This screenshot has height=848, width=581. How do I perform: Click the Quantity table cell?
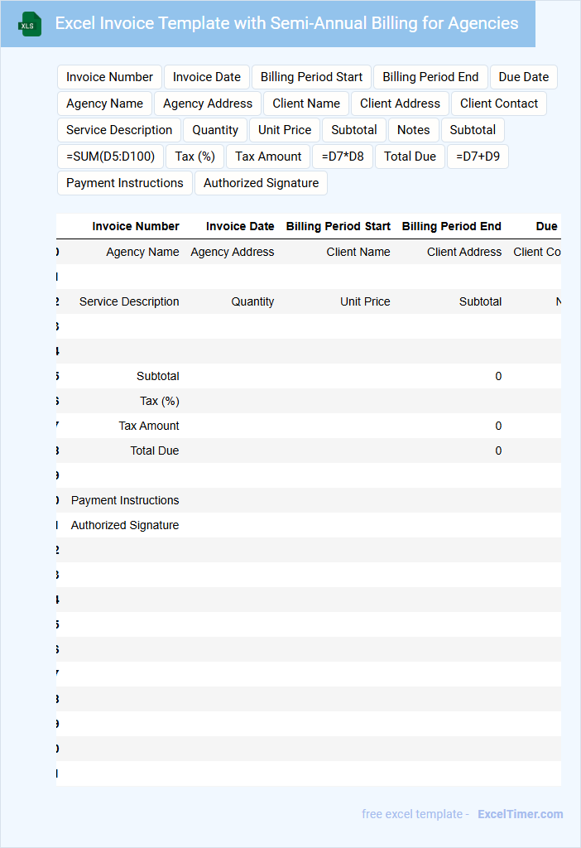point(252,301)
